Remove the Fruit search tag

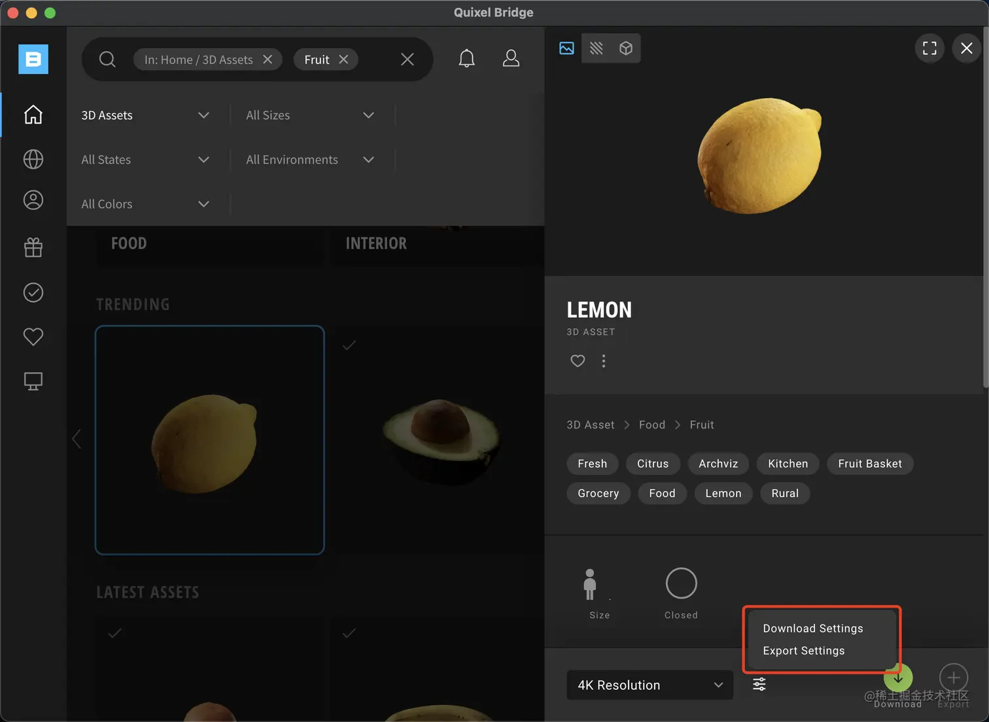tap(343, 60)
